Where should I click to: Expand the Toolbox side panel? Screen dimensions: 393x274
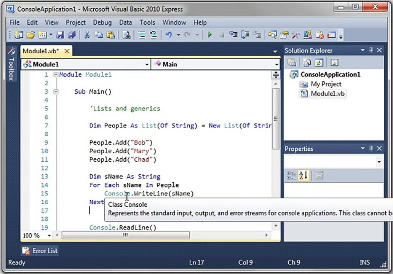(11, 64)
